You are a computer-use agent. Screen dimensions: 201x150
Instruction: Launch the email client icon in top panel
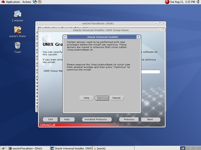40,2
